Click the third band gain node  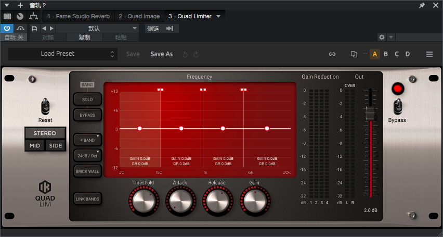(x=223, y=129)
